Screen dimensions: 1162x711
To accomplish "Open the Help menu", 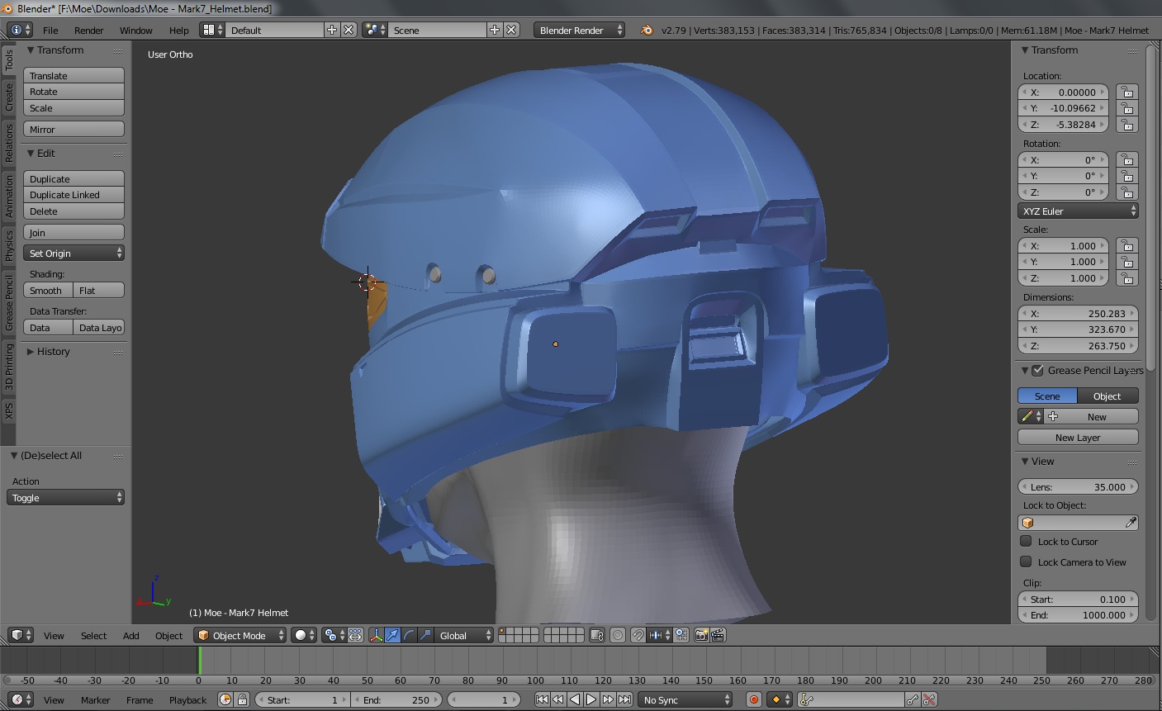I will pos(179,31).
